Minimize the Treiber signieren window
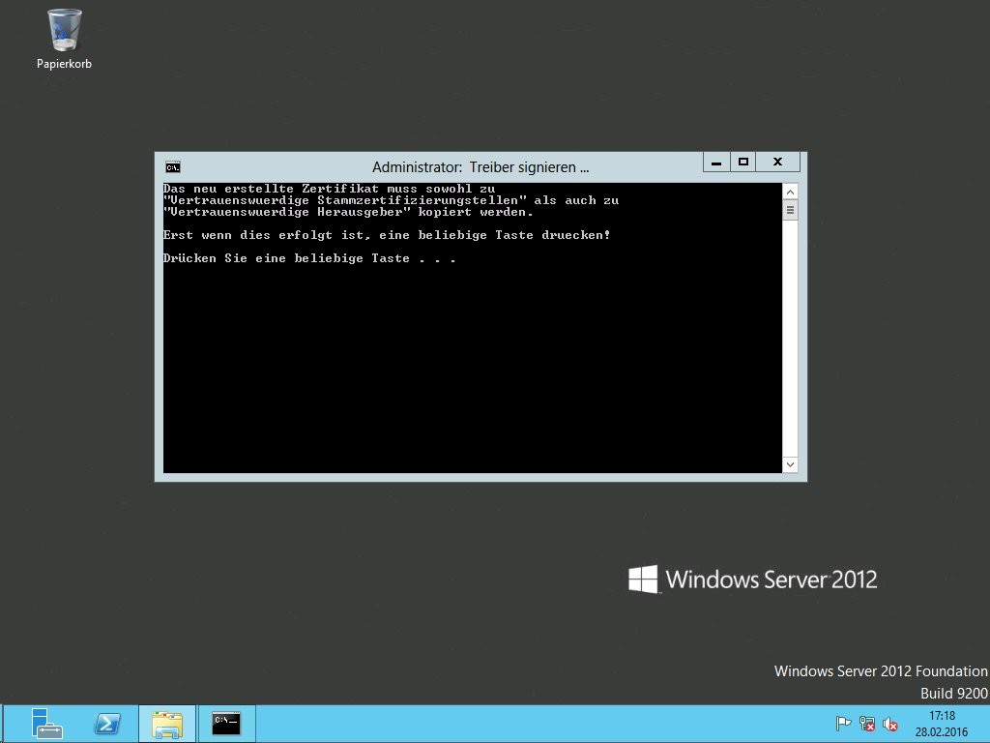990x743 pixels. pos(716,163)
